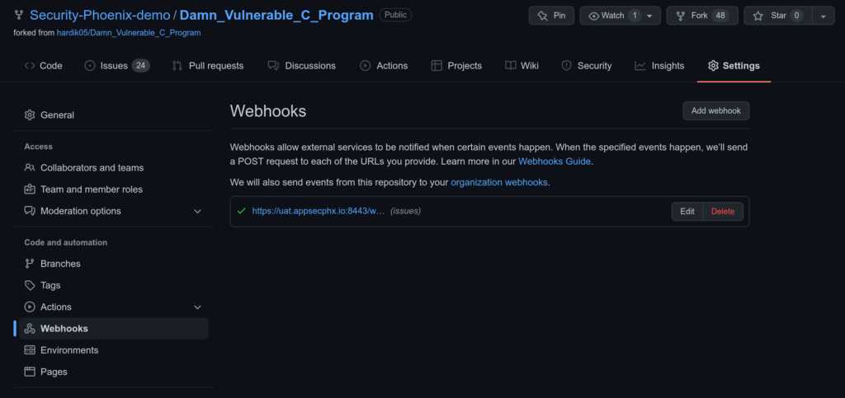This screenshot has height=398, width=845.
Task: Star the repository
Action: point(777,16)
